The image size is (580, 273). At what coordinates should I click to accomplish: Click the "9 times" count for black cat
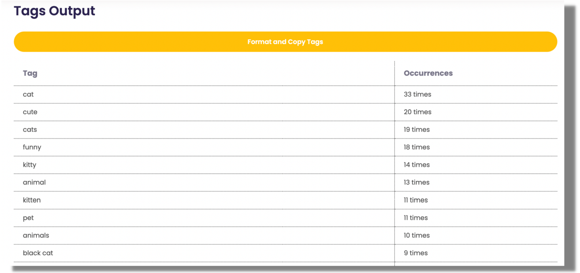415,253
